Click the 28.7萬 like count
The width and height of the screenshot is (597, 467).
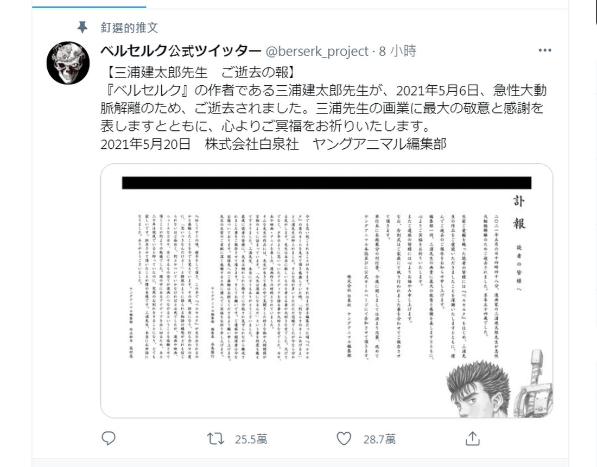click(x=379, y=439)
